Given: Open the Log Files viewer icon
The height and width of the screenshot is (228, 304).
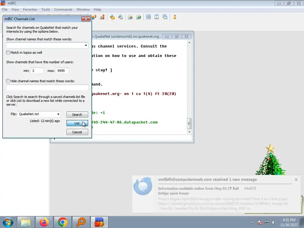Looking at the screenshot, I should [x=121, y=17].
